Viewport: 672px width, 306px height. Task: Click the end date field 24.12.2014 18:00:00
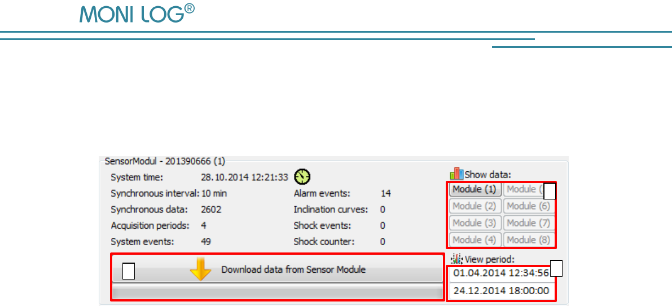502,291
